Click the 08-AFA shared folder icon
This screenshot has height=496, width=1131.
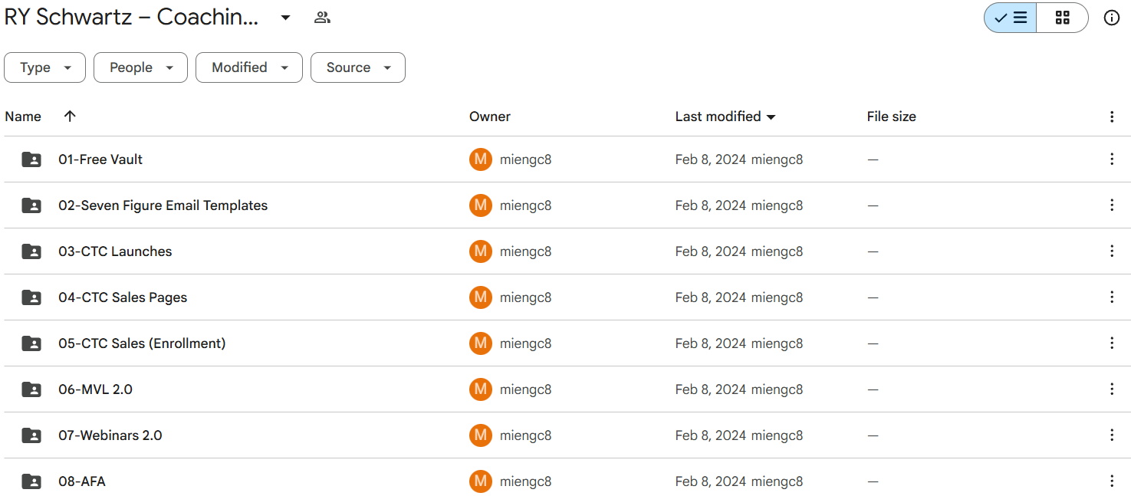(31, 481)
